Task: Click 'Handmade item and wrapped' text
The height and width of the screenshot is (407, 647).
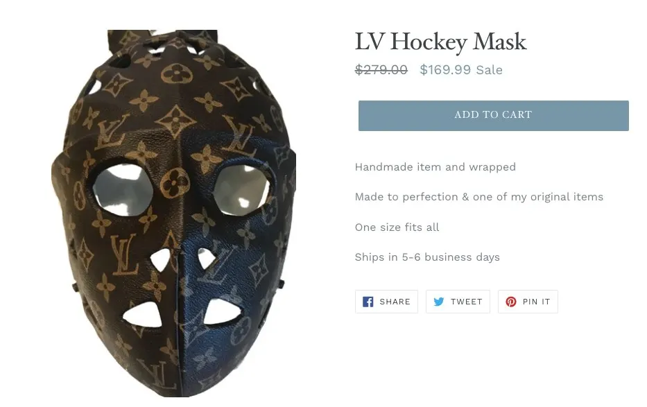Action: (x=435, y=167)
